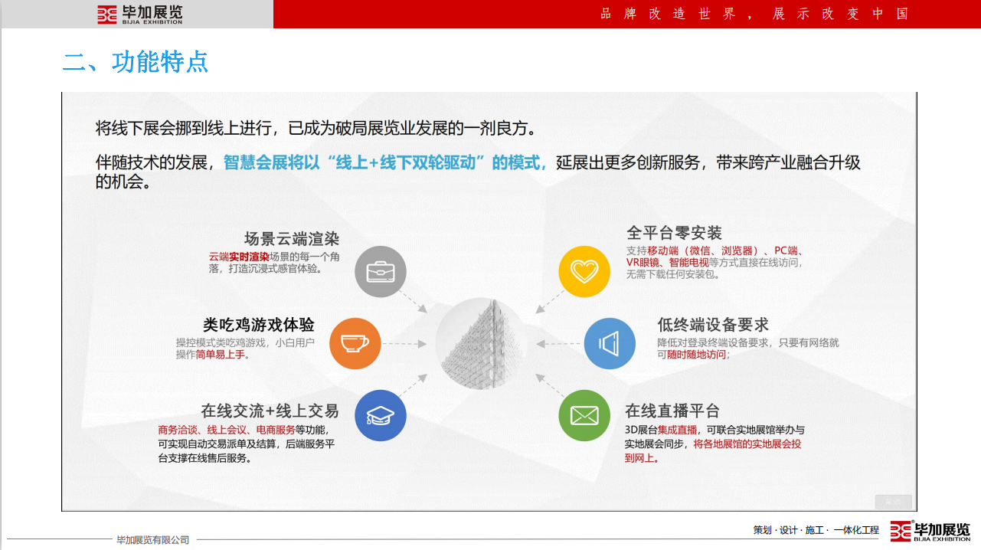Click the orange coffee cup icon
The image size is (981, 550).
coord(355,343)
